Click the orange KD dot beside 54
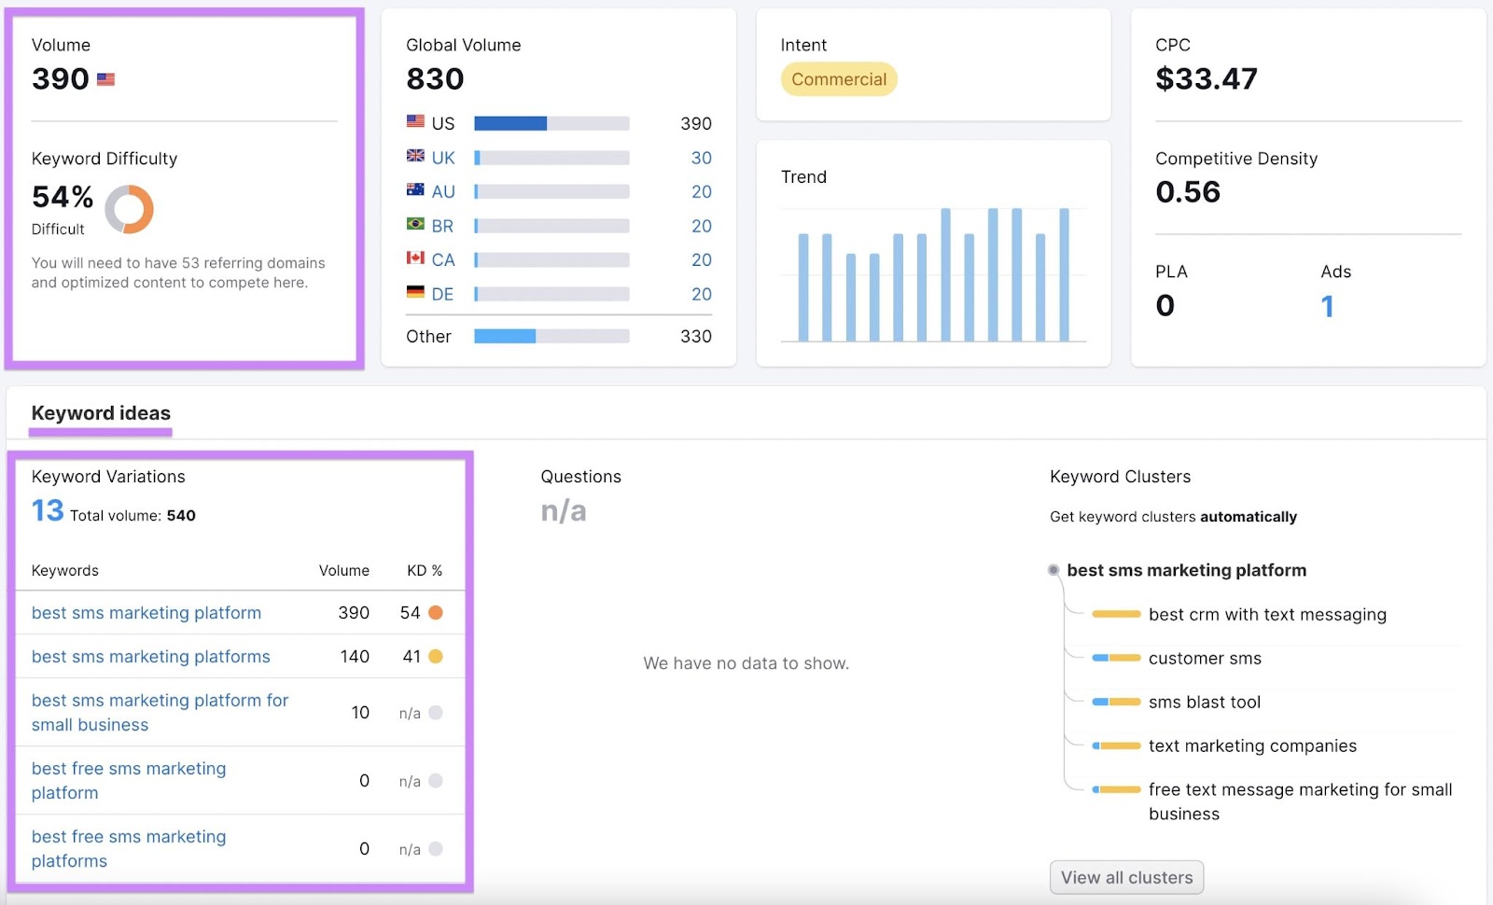This screenshot has height=905, width=1493. pyautogui.click(x=438, y=613)
